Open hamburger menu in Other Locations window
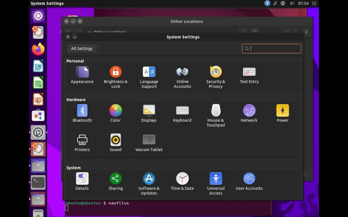The height and width of the screenshot is (217, 348). 306,32
